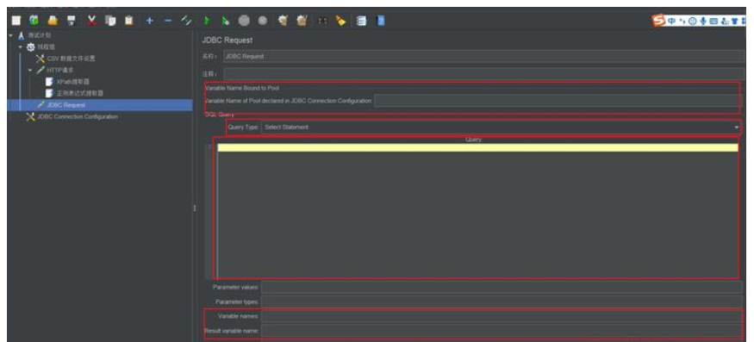Click the Paste clipboard icon

tap(129, 21)
